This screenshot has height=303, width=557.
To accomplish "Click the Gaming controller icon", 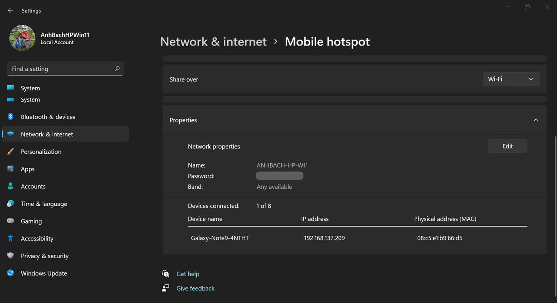I will (x=10, y=221).
